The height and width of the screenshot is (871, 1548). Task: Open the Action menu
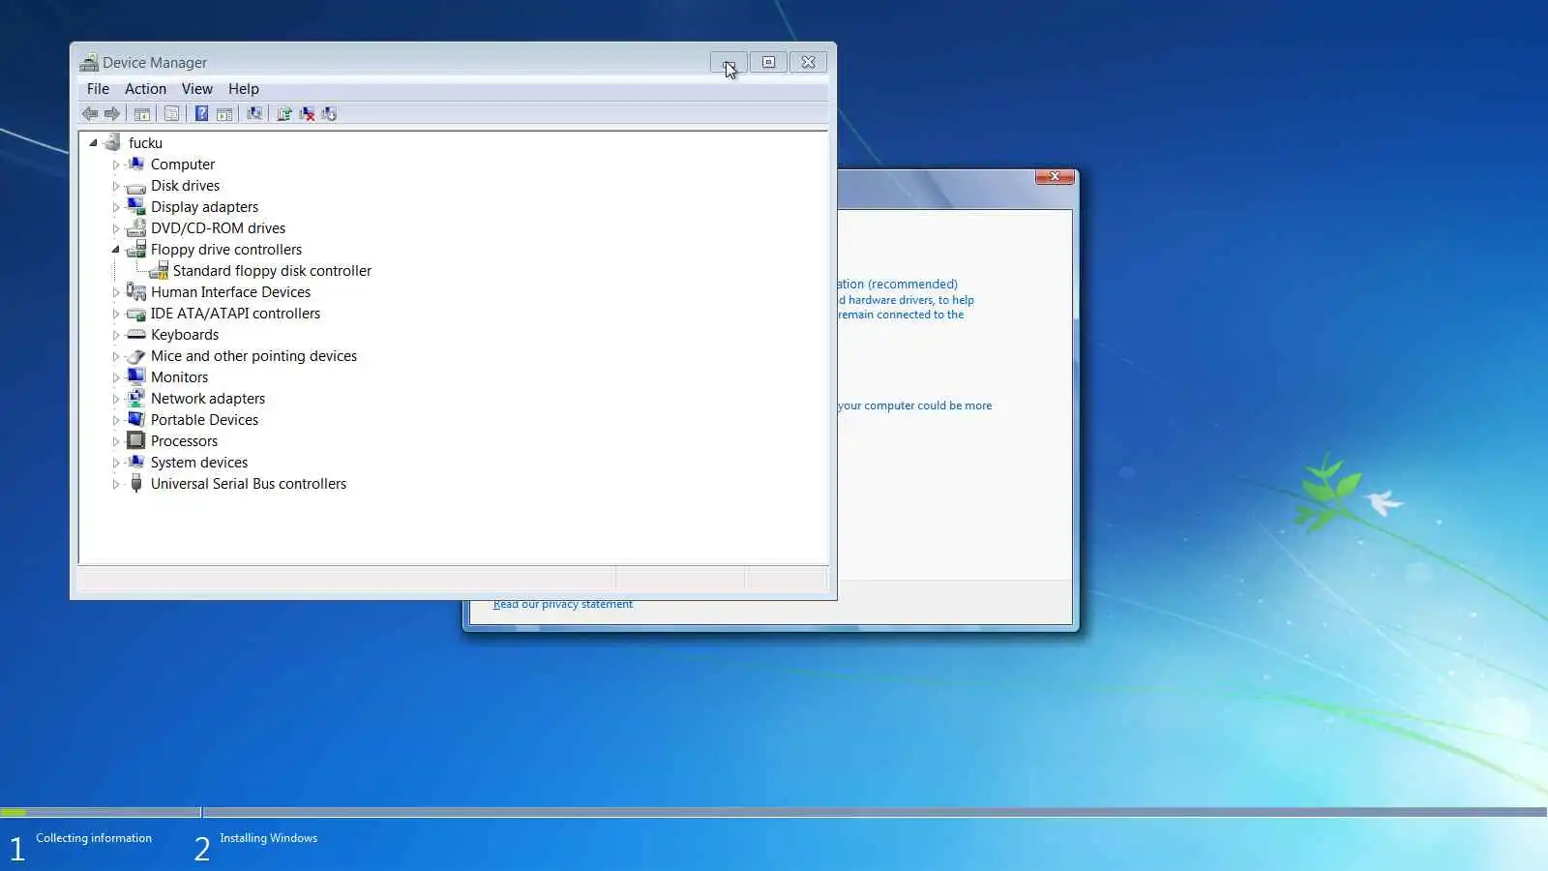tap(145, 89)
